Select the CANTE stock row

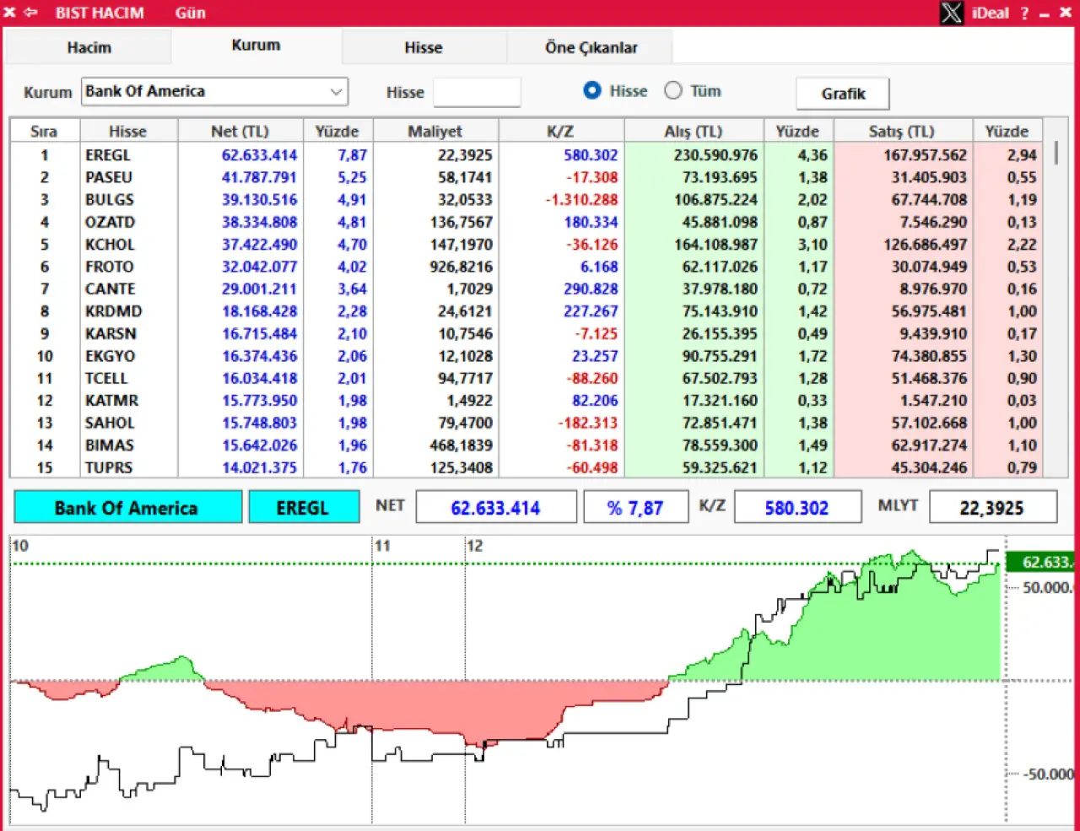526,289
